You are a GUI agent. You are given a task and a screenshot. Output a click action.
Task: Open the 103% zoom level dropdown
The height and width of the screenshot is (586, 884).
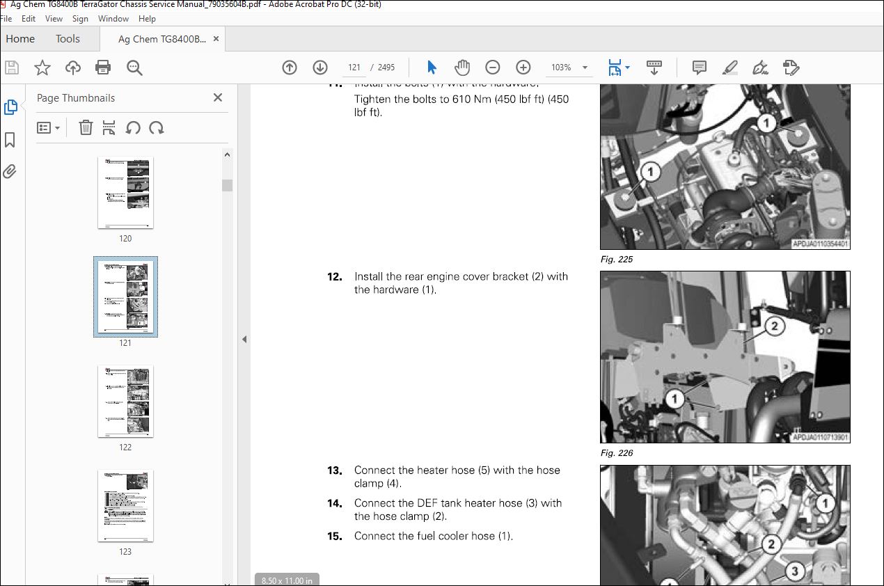click(x=585, y=68)
